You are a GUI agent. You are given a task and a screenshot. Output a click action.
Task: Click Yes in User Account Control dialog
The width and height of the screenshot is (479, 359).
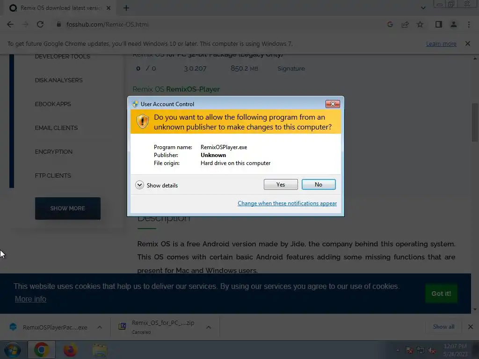point(281,184)
